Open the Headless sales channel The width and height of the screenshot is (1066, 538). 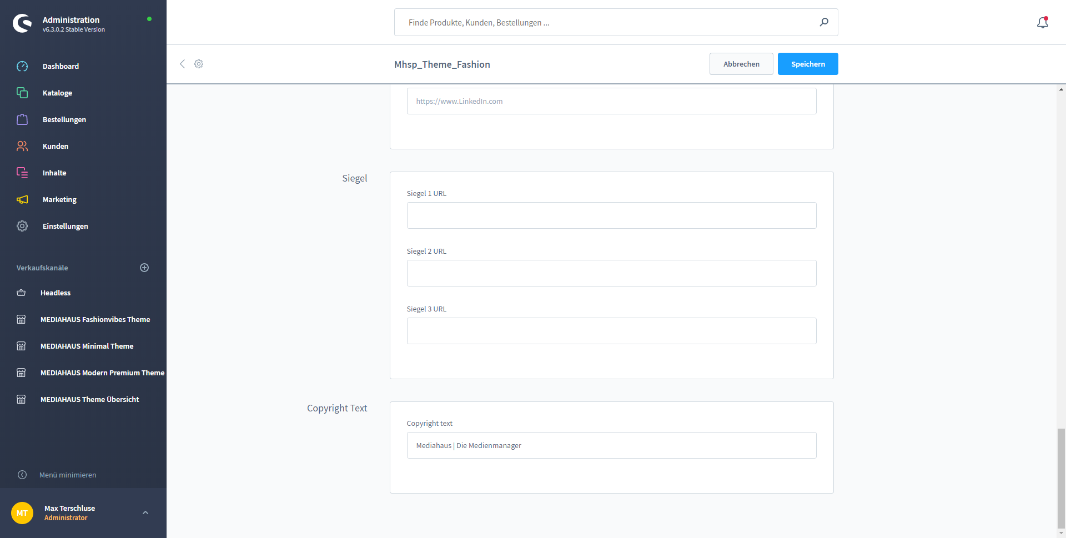(56, 293)
